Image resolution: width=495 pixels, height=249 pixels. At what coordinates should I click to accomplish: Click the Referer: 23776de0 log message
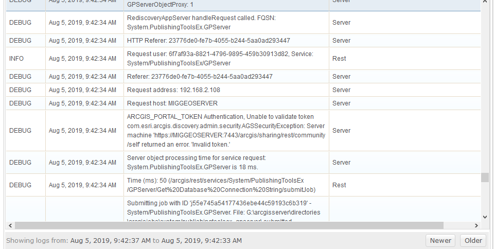click(200, 77)
